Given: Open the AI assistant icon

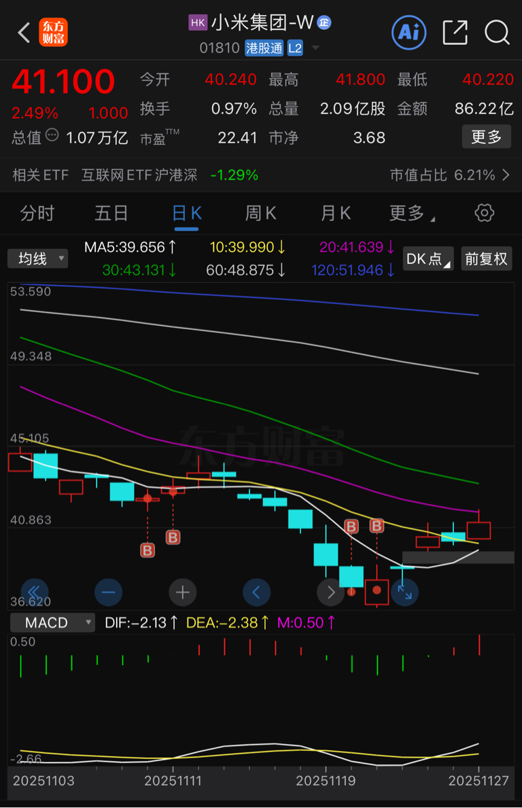Looking at the screenshot, I should pos(408,33).
